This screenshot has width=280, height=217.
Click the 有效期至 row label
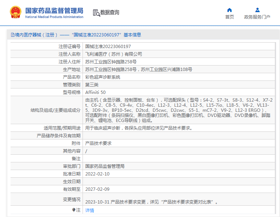pos(72,189)
